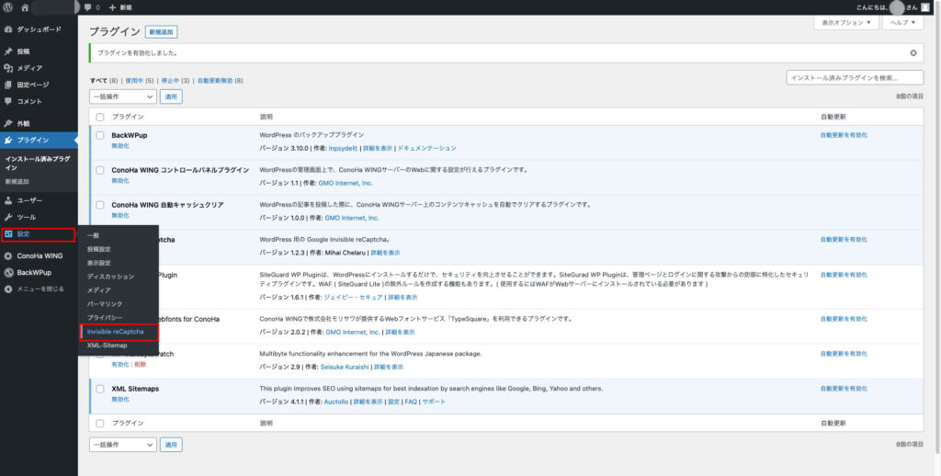
Task: Enable auto-updates for XML Sitemaps row
Action: (844, 389)
